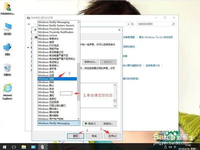The width and height of the screenshot is (200, 150).
Task: Click the Apply button
Action: (112, 136)
